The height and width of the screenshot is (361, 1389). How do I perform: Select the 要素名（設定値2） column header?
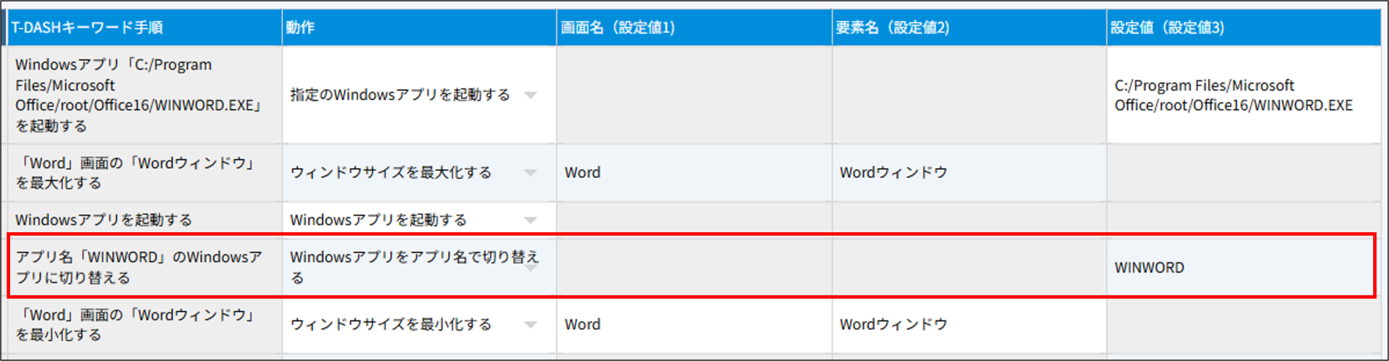click(892, 27)
